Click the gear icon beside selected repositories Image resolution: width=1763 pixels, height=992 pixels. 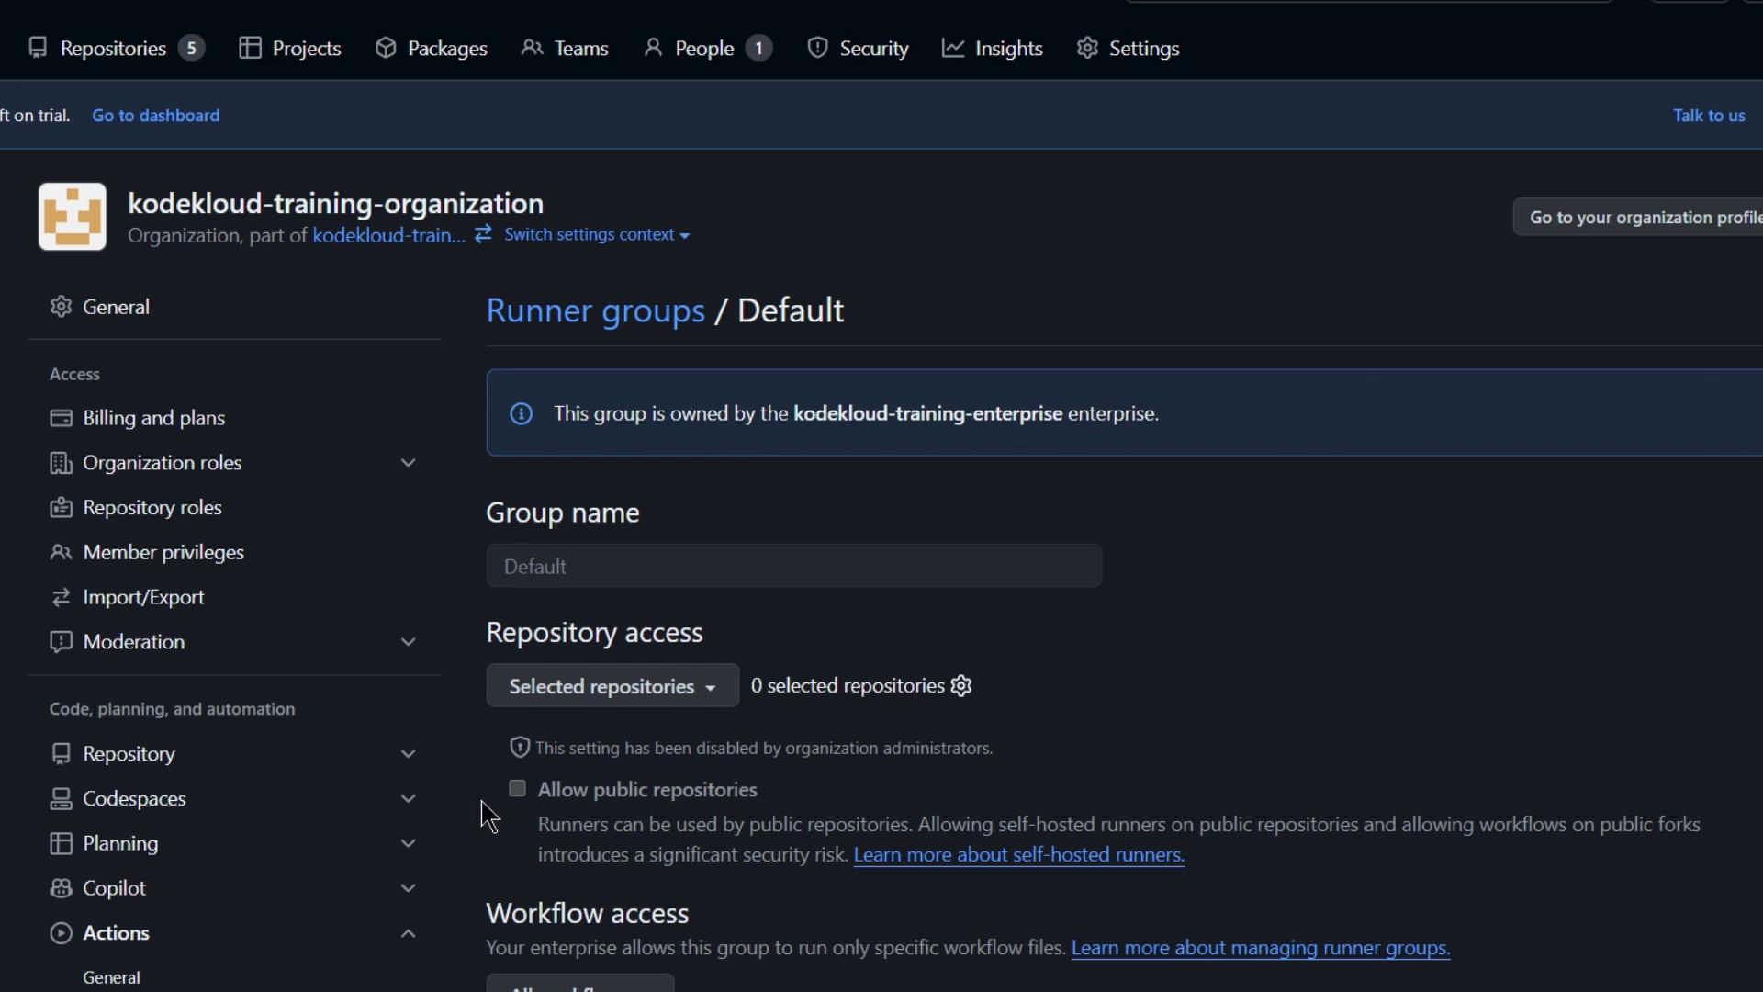[961, 686]
